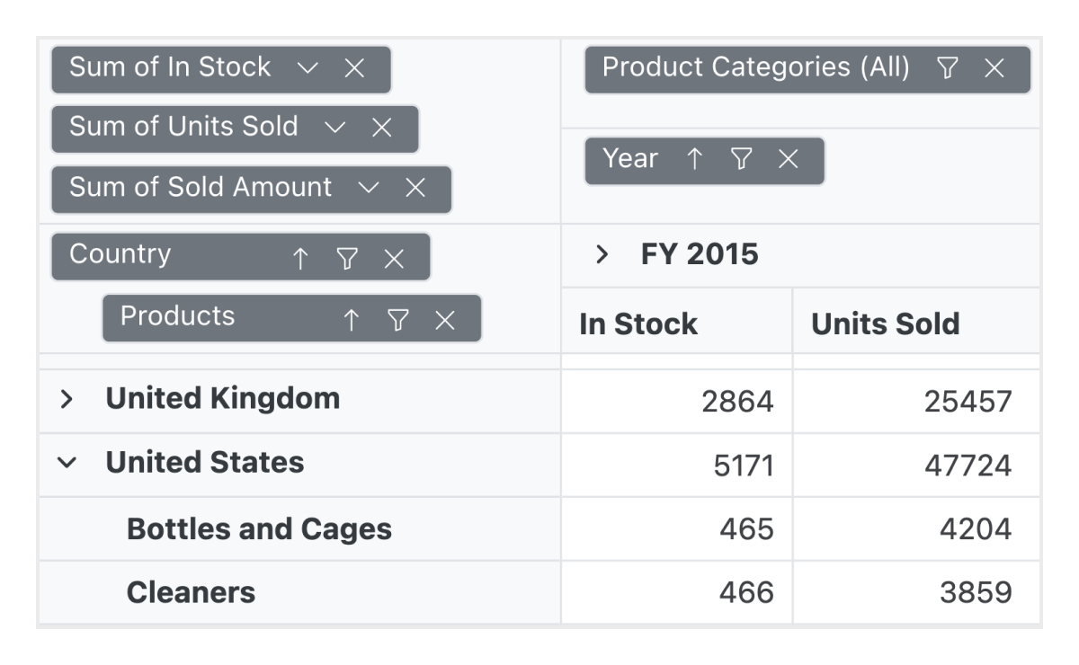Open the filter for Year field
Viewport: 1079px width, 665px height.
click(741, 160)
